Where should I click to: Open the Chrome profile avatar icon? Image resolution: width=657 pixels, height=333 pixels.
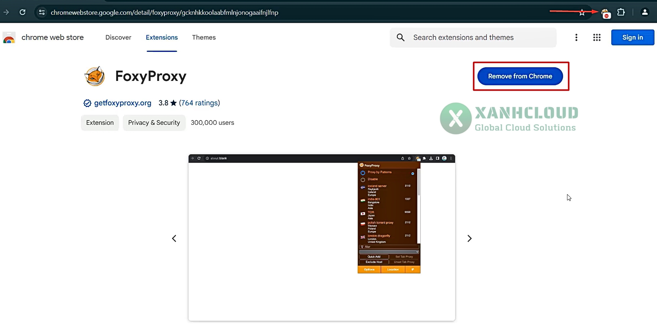pyautogui.click(x=645, y=12)
